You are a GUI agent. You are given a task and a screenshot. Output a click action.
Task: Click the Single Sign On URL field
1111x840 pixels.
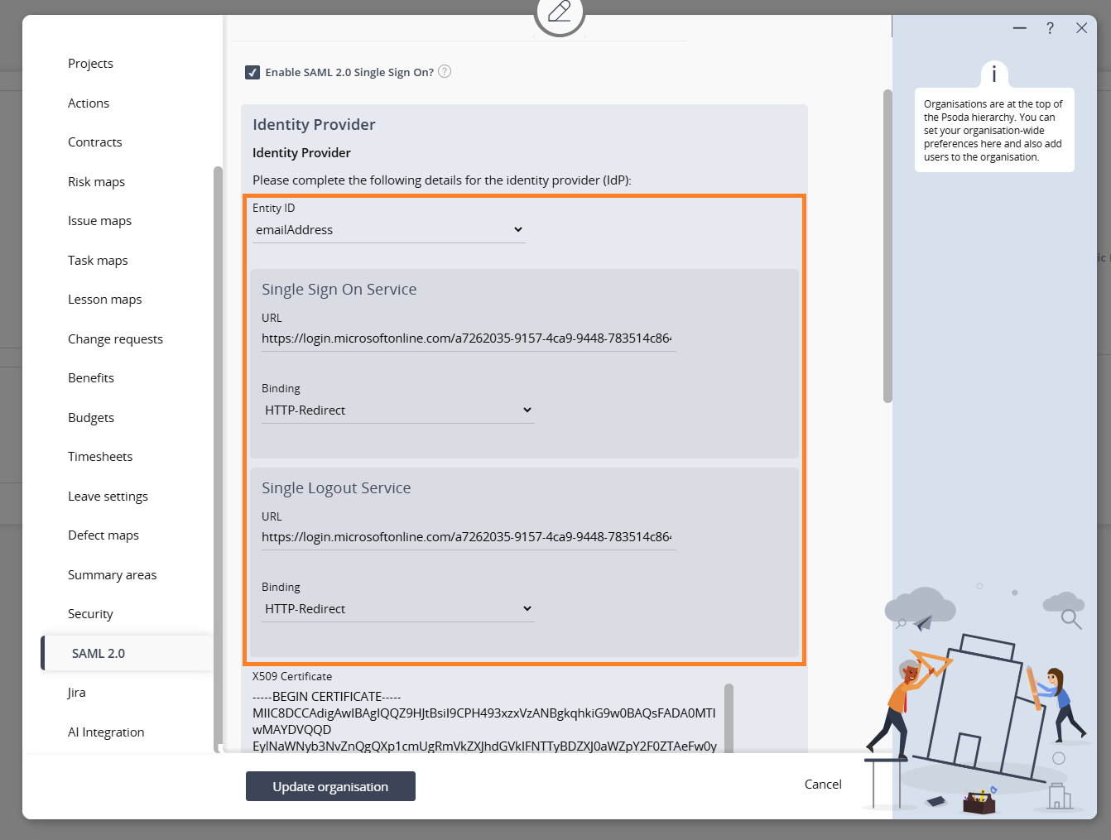[x=468, y=338]
